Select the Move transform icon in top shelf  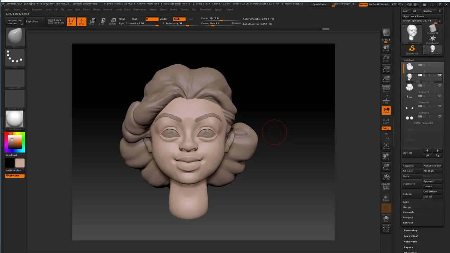[92, 21]
